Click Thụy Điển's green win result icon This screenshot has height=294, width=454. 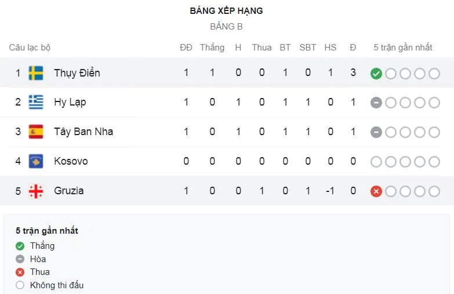[376, 74]
